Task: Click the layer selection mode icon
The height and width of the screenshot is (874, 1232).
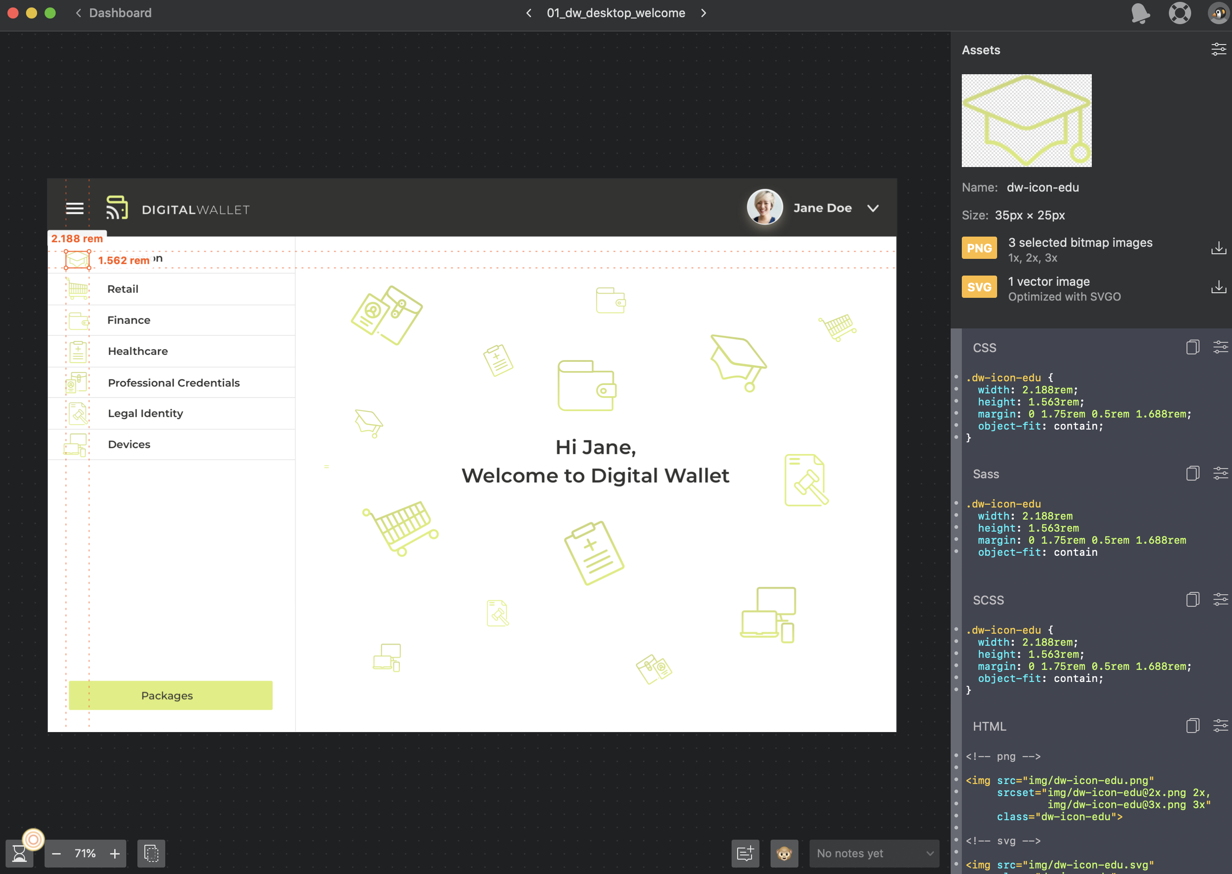Action: pyautogui.click(x=151, y=853)
